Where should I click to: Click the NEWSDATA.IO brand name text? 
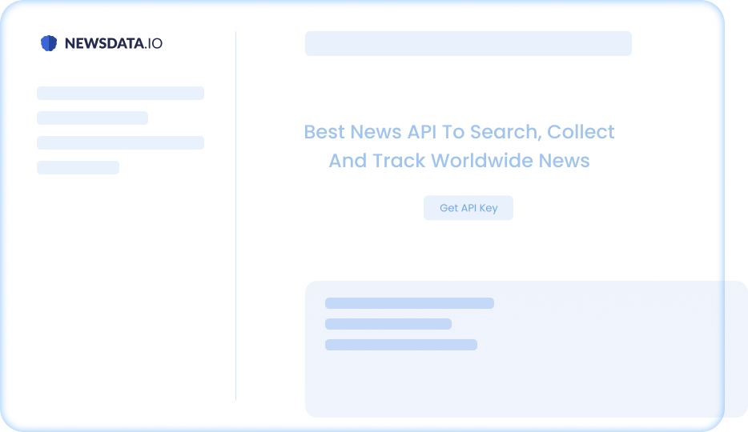(x=114, y=43)
